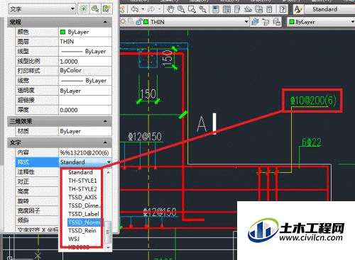Toggle the layer lock icon
The width and height of the screenshot is (355, 260).
coord(139,21)
